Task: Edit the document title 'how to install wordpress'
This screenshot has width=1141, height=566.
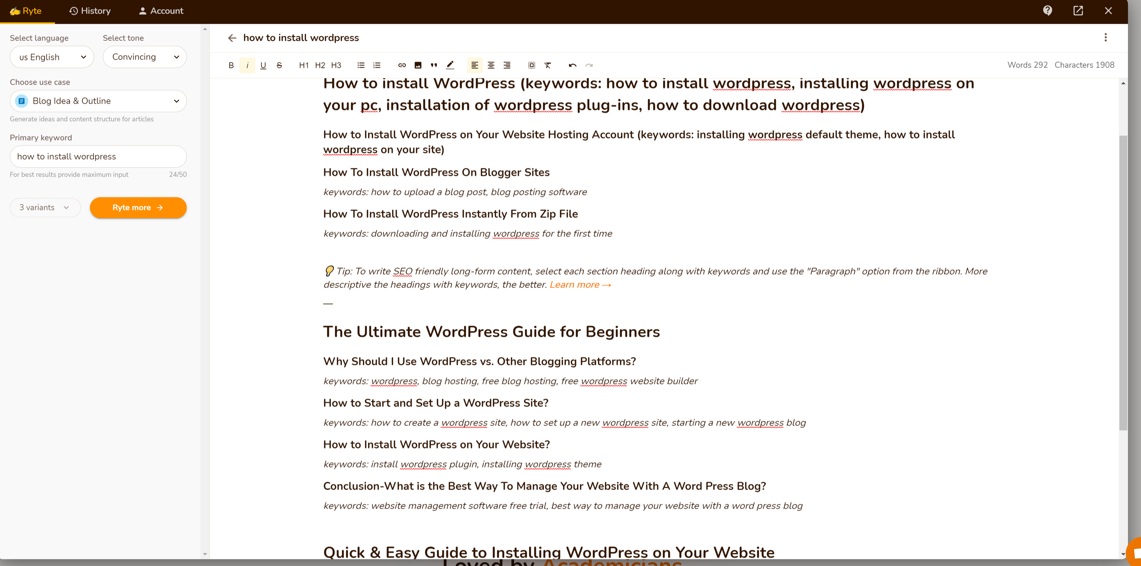Action: (x=301, y=38)
